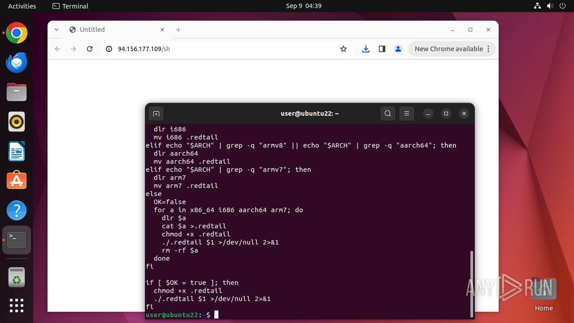
Task: Click the terminal's vertical scrollbar
Action: click(x=471, y=283)
